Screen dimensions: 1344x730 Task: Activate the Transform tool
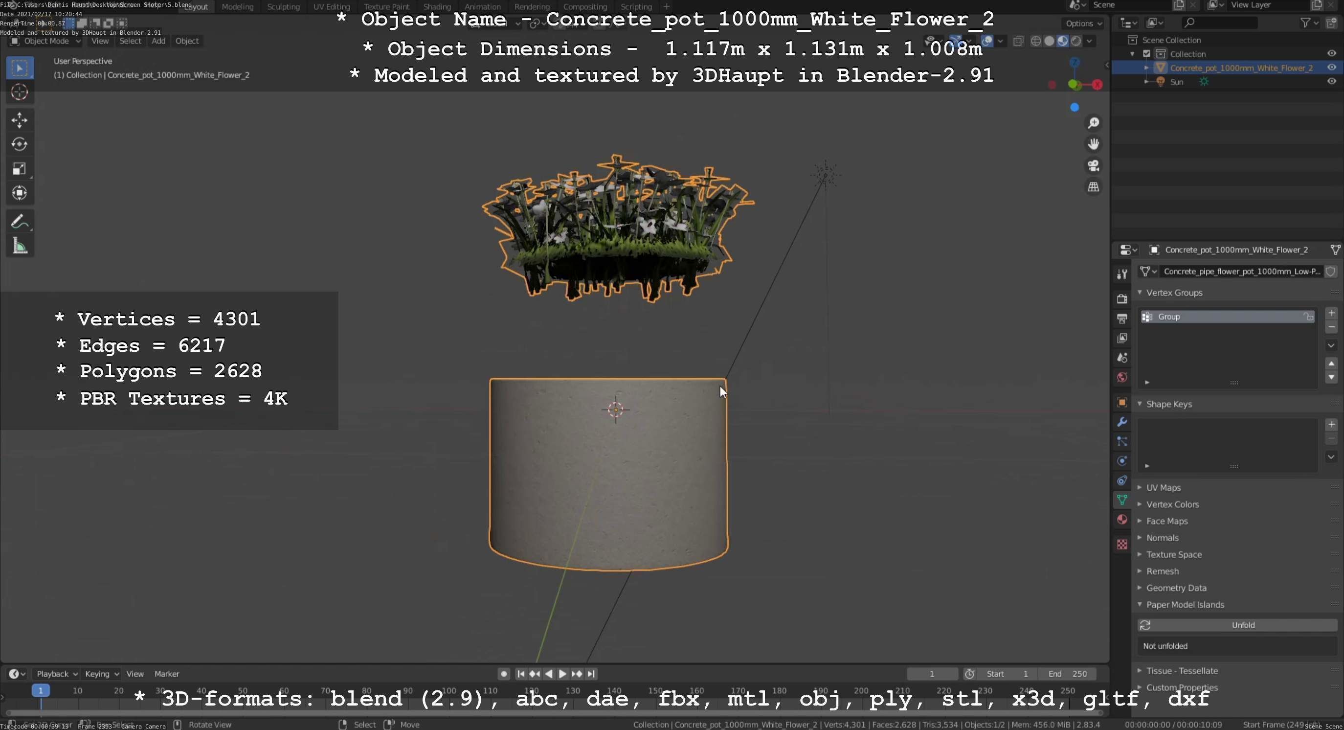pyautogui.click(x=20, y=193)
